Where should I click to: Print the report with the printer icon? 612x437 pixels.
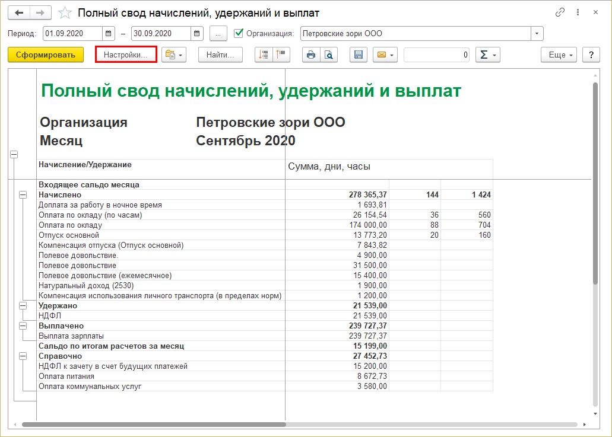pyautogui.click(x=311, y=55)
